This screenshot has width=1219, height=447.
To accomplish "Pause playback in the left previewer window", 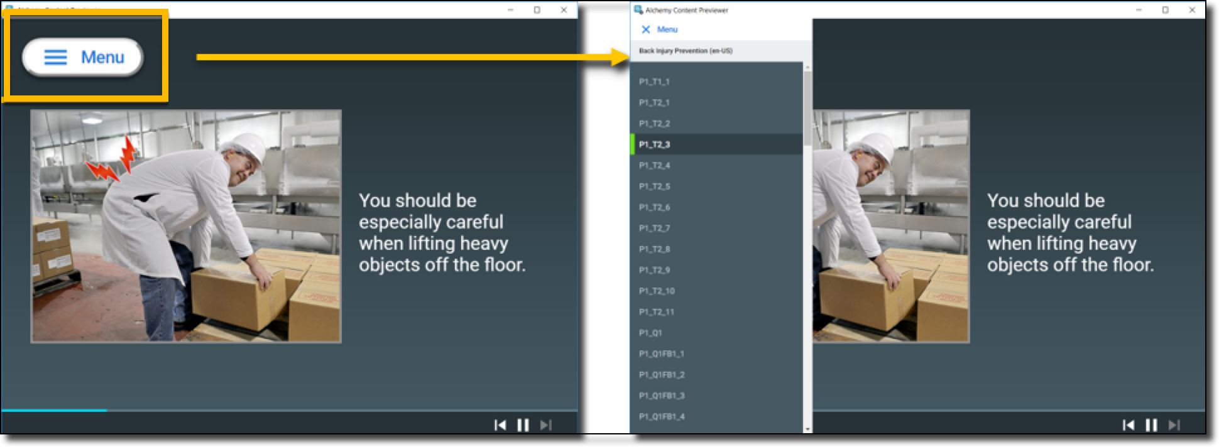I will pos(523,425).
